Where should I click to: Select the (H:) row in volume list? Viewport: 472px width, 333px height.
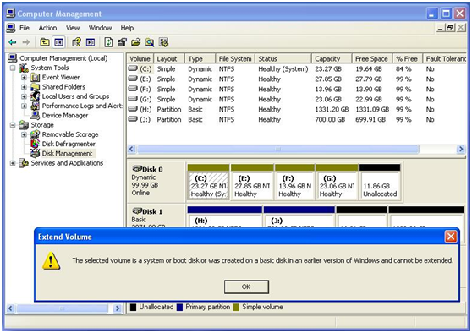click(297, 110)
